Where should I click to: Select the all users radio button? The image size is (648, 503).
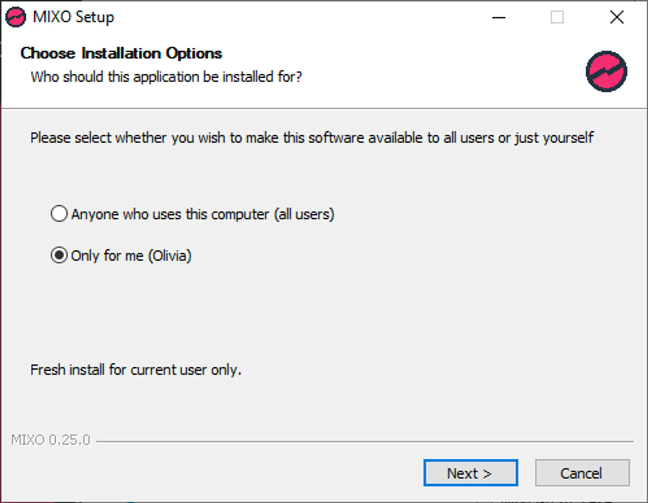[59, 214]
